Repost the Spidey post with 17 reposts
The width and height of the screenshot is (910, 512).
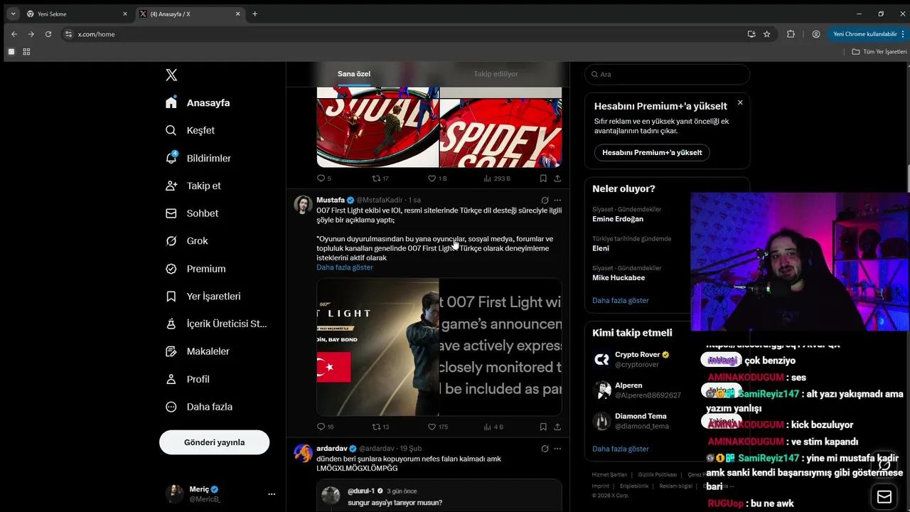coord(380,178)
